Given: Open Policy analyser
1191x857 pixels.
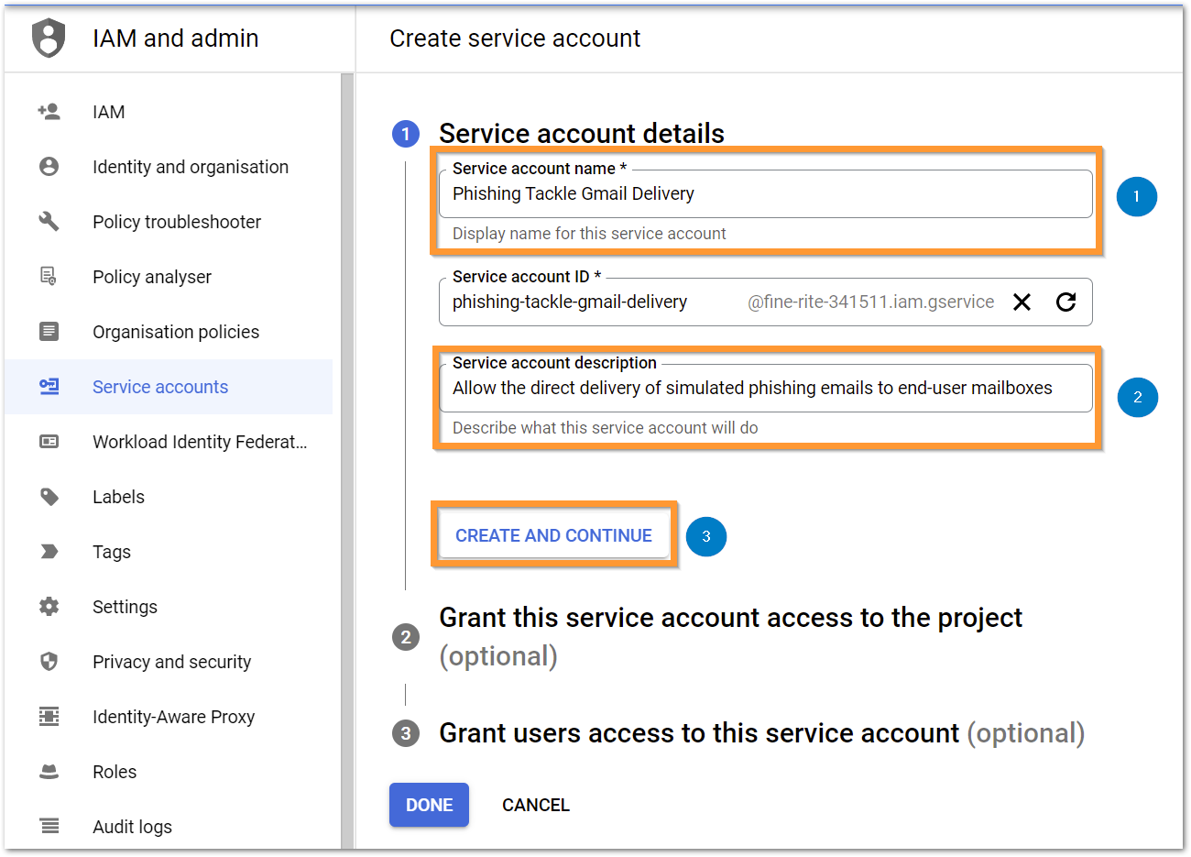Looking at the screenshot, I should pyautogui.click(x=169, y=277).
